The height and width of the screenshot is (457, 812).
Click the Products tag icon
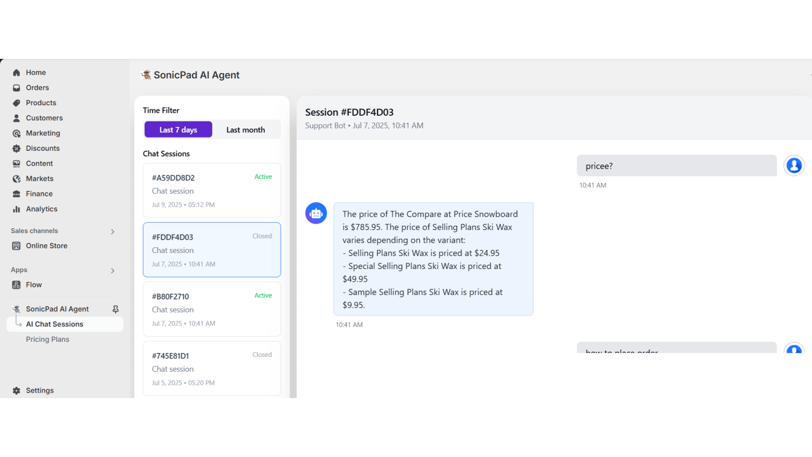pyautogui.click(x=16, y=103)
